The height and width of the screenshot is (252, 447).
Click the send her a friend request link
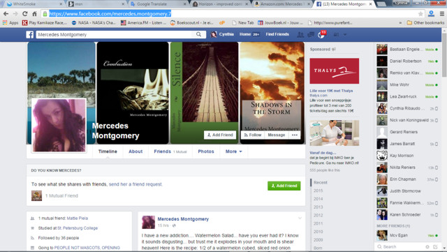135,184
